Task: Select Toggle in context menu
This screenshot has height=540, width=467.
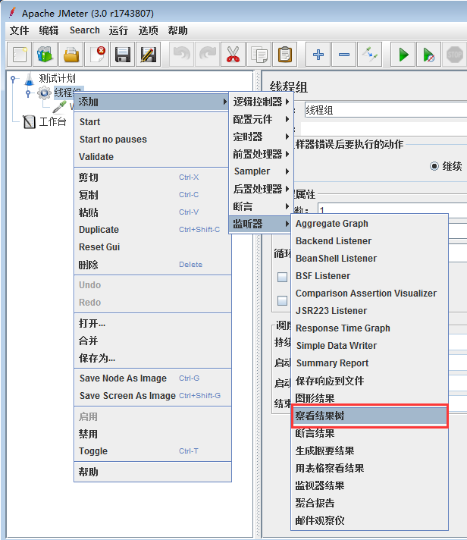Action: (x=153, y=451)
